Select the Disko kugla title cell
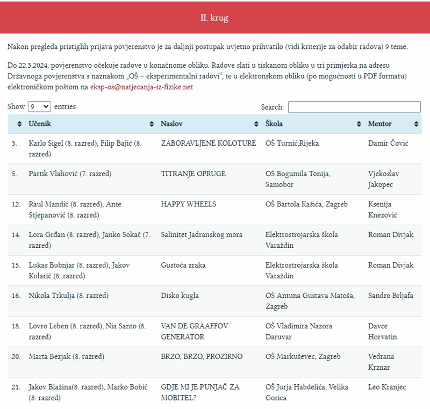This screenshot has height=409, width=430. (180, 296)
